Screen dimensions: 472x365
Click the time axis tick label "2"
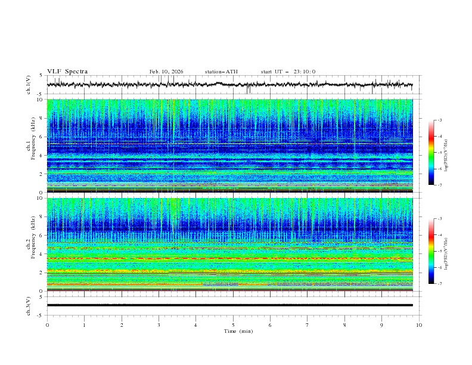122,325
